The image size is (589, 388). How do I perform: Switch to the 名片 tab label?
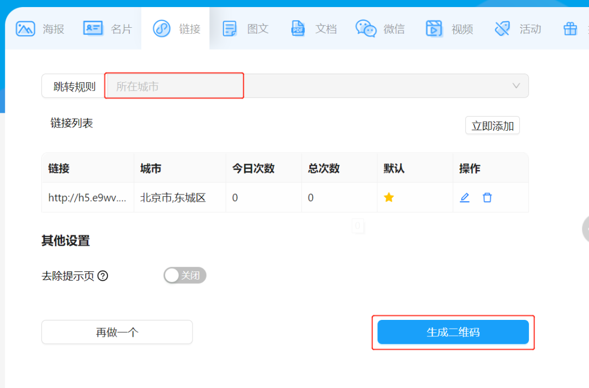(121, 29)
